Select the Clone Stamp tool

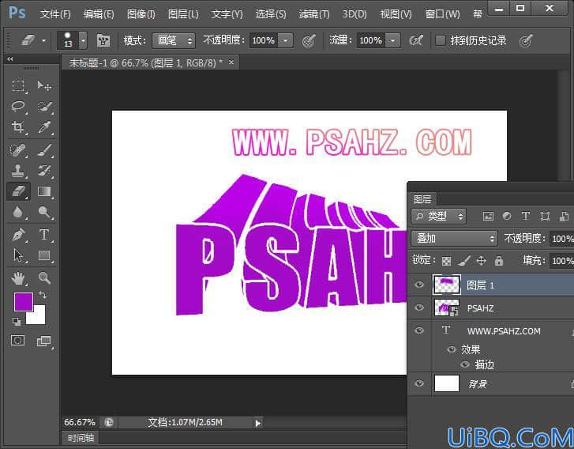pyautogui.click(x=18, y=171)
